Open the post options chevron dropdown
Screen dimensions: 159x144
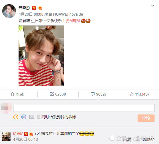(153, 5)
